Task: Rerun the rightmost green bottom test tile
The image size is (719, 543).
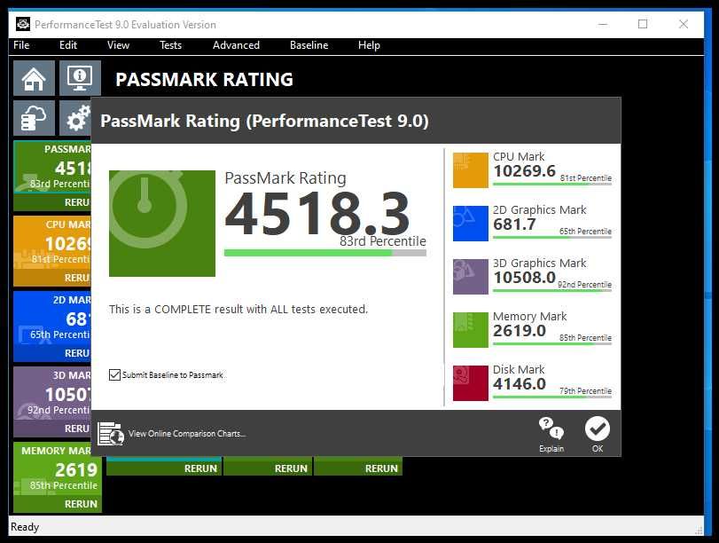Action: tap(358, 468)
